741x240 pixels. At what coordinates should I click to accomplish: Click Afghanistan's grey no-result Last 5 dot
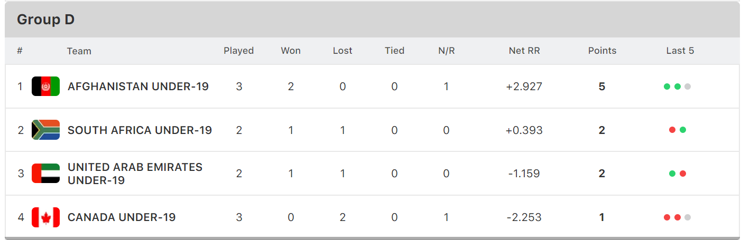click(x=688, y=87)
